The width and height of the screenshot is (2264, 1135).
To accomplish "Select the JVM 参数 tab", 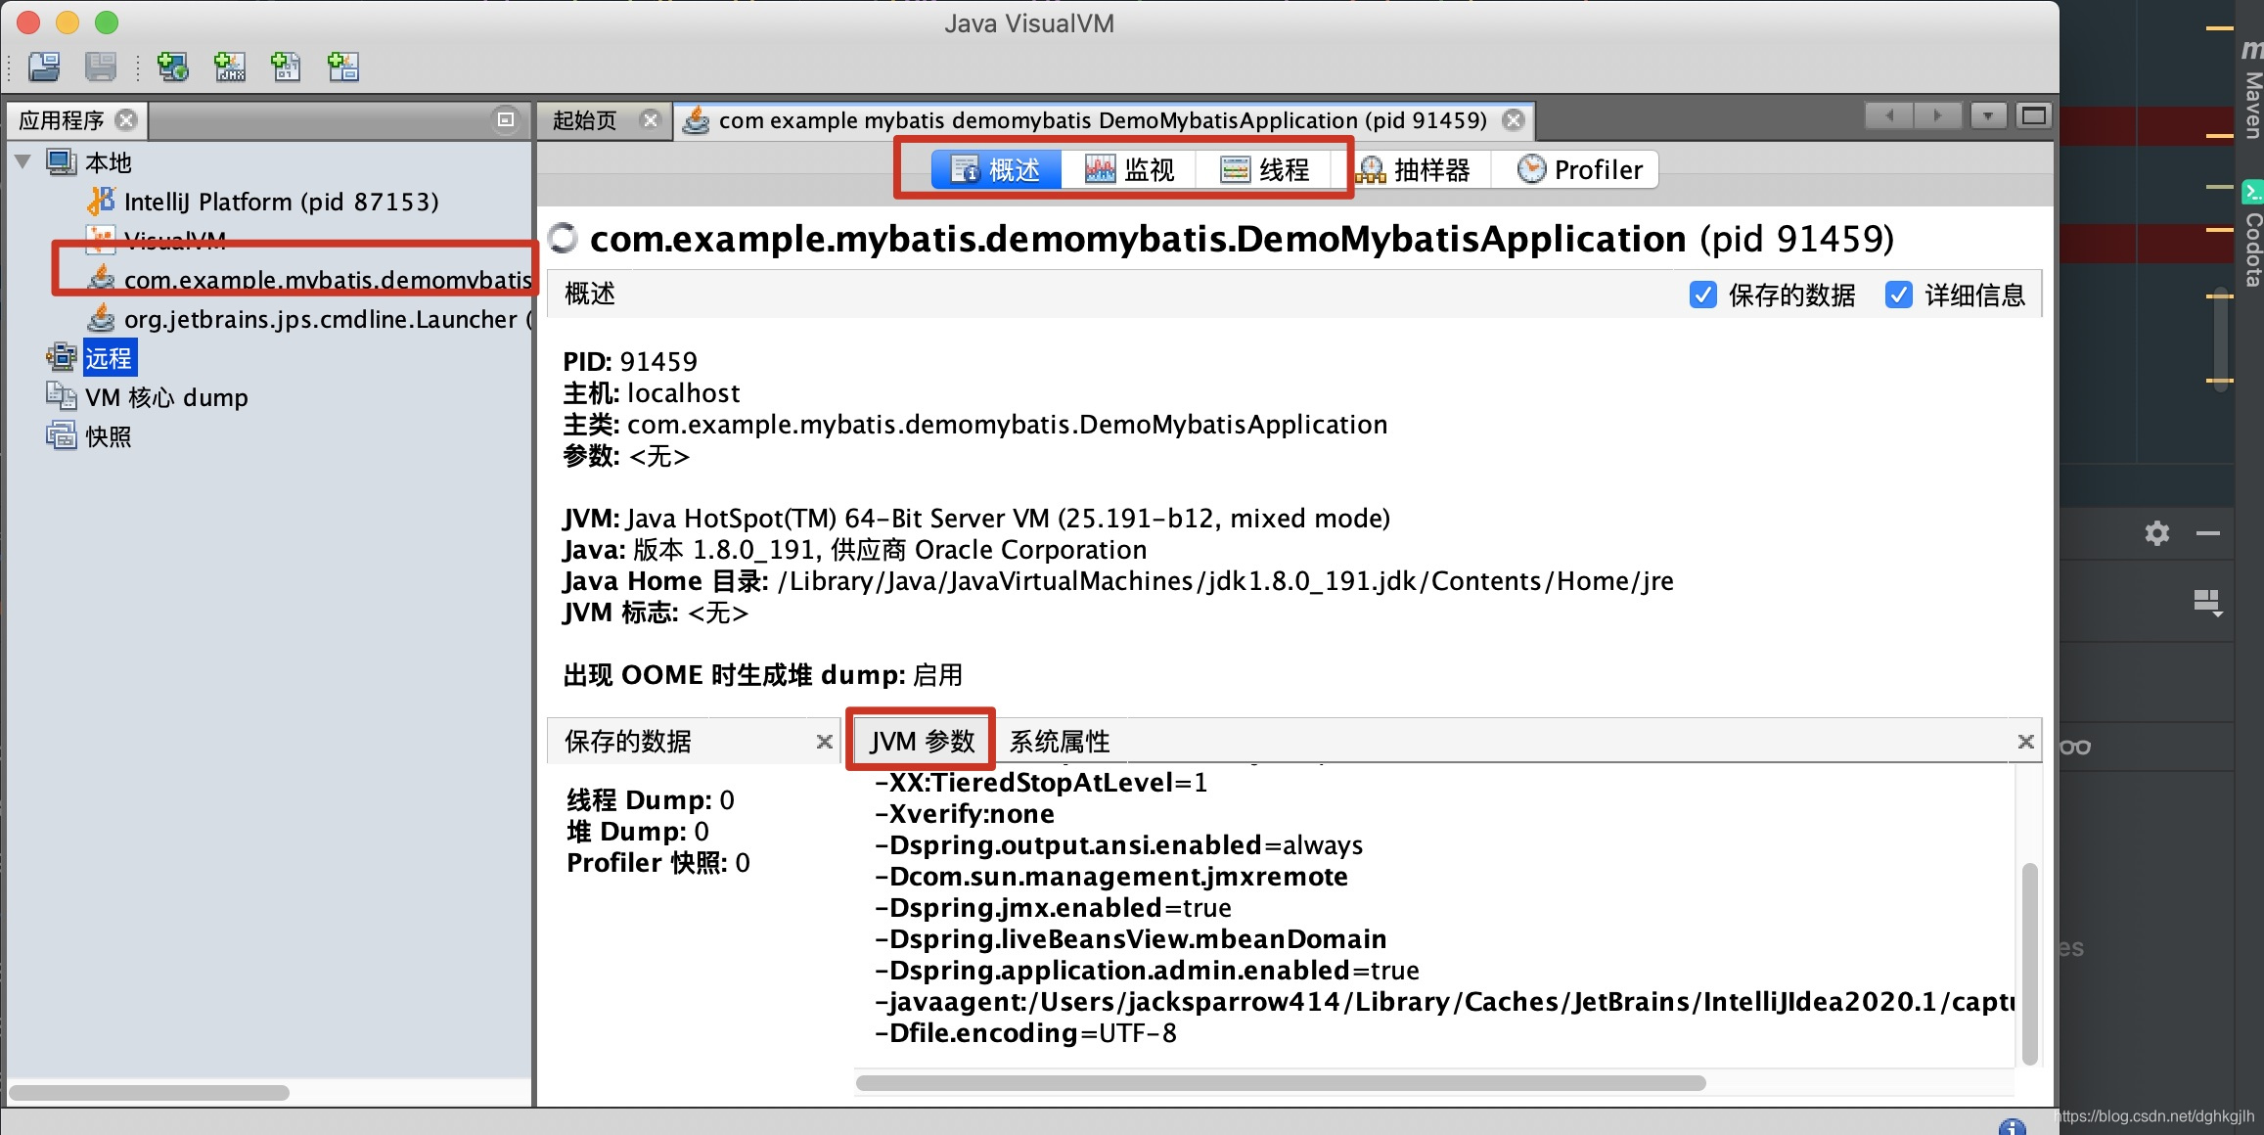I will coord(923,741).
